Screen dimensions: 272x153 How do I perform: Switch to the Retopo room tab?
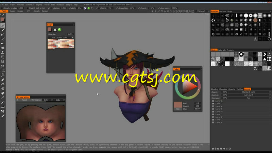pos(20,11)
